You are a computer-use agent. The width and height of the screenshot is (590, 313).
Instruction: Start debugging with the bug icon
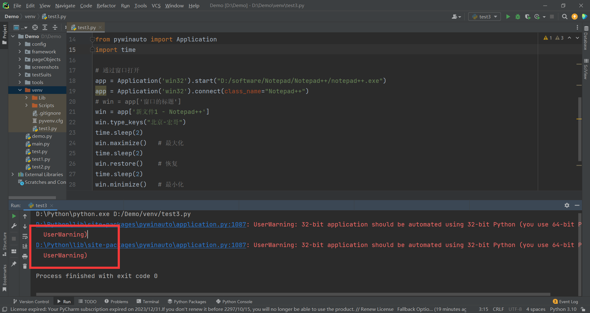518,17
